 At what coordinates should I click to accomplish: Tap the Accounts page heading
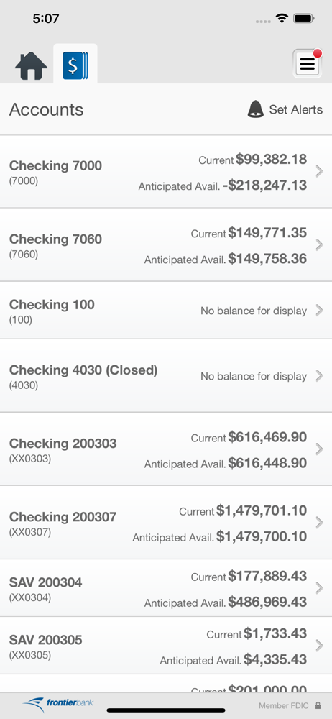(46, 109)
